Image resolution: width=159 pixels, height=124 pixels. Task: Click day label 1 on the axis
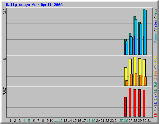pyautogui.click(x=10, y=121)
